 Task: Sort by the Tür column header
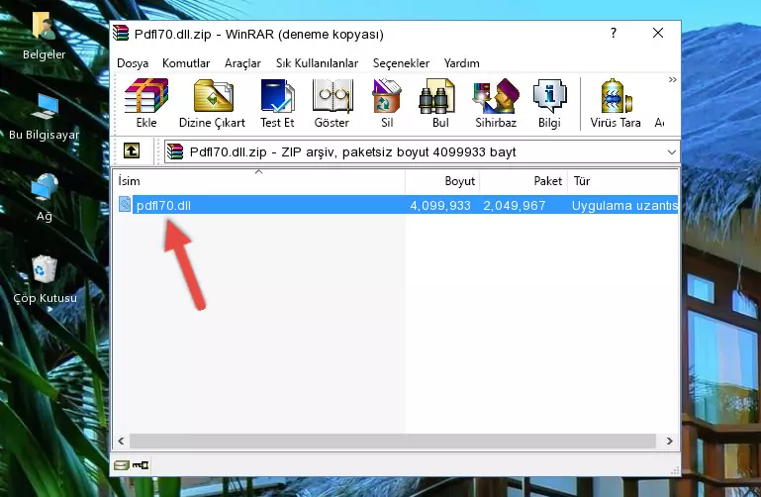(622, 181)
